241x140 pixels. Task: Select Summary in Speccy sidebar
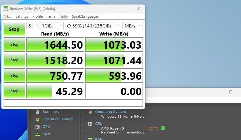[x=51, y=112]
